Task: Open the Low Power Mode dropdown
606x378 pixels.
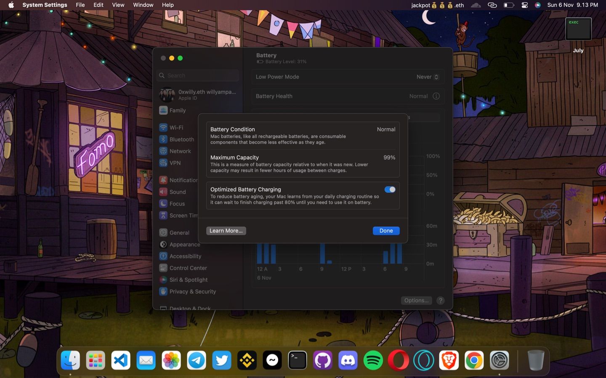Action: pos(428,77)
